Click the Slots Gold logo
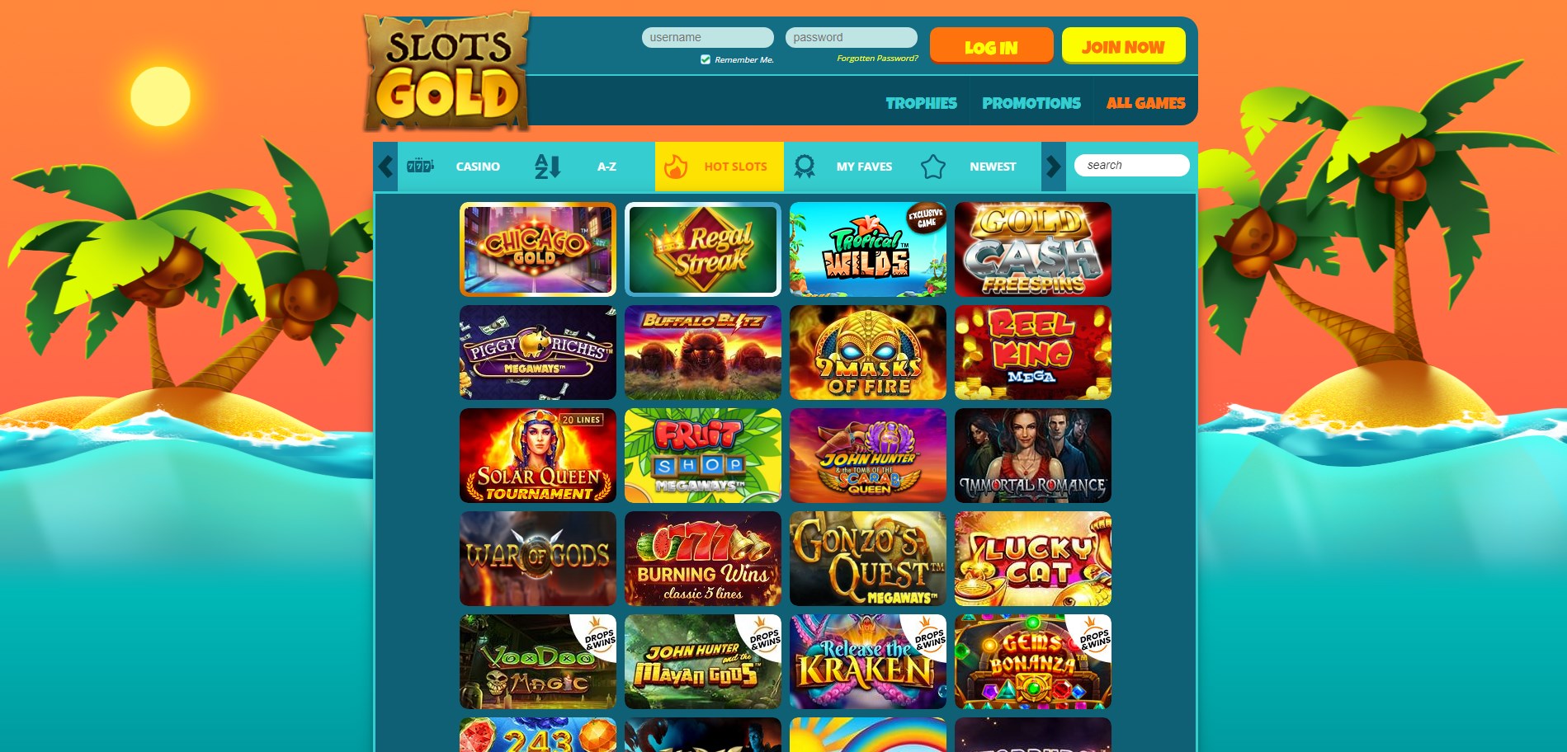Screen dimensions: 1567x752 [x=446, y=72]
